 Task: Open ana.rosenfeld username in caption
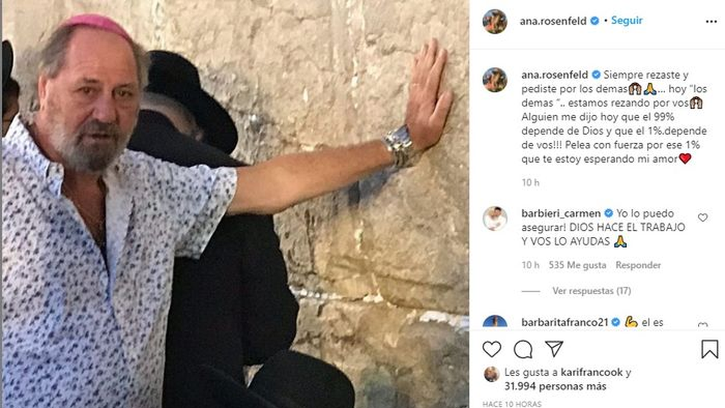click(555, 75)
